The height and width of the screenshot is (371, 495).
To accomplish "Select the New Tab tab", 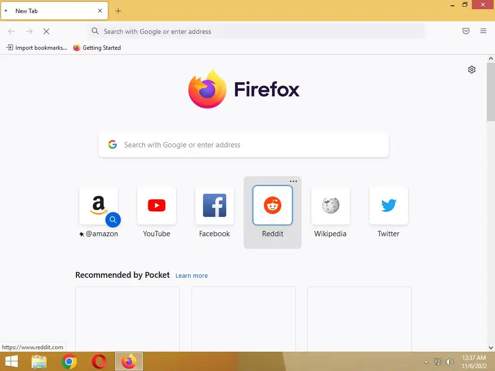I will (54, 11).
